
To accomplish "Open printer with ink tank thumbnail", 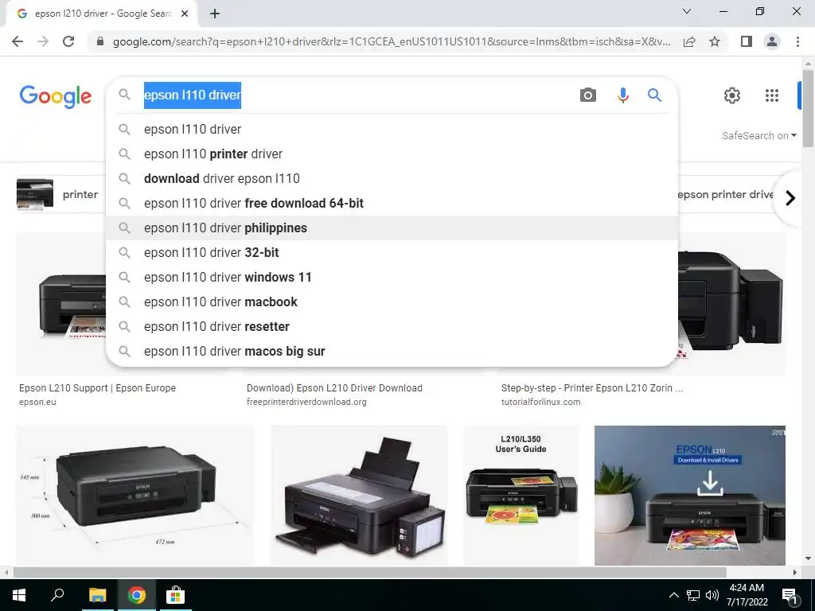I will [x=359, y=495].
